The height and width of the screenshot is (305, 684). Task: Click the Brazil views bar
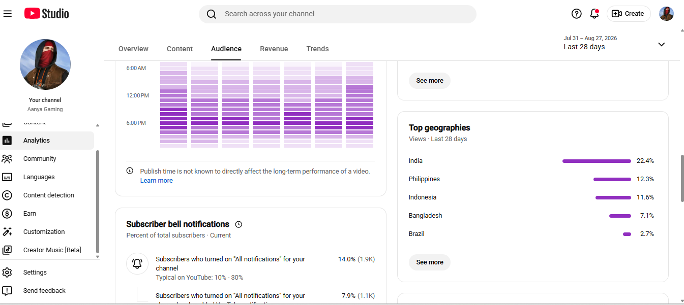click(x=627, y=234)
